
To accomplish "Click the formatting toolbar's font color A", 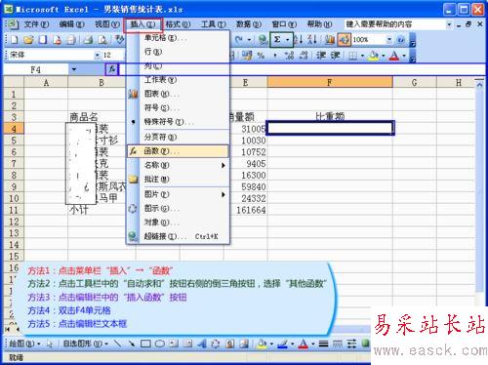I will click(394, 56).
